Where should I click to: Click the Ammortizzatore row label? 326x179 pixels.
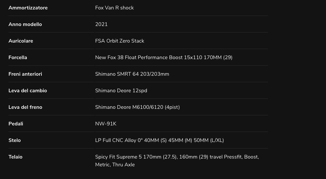pyautogui.click(x=28, y=8)
